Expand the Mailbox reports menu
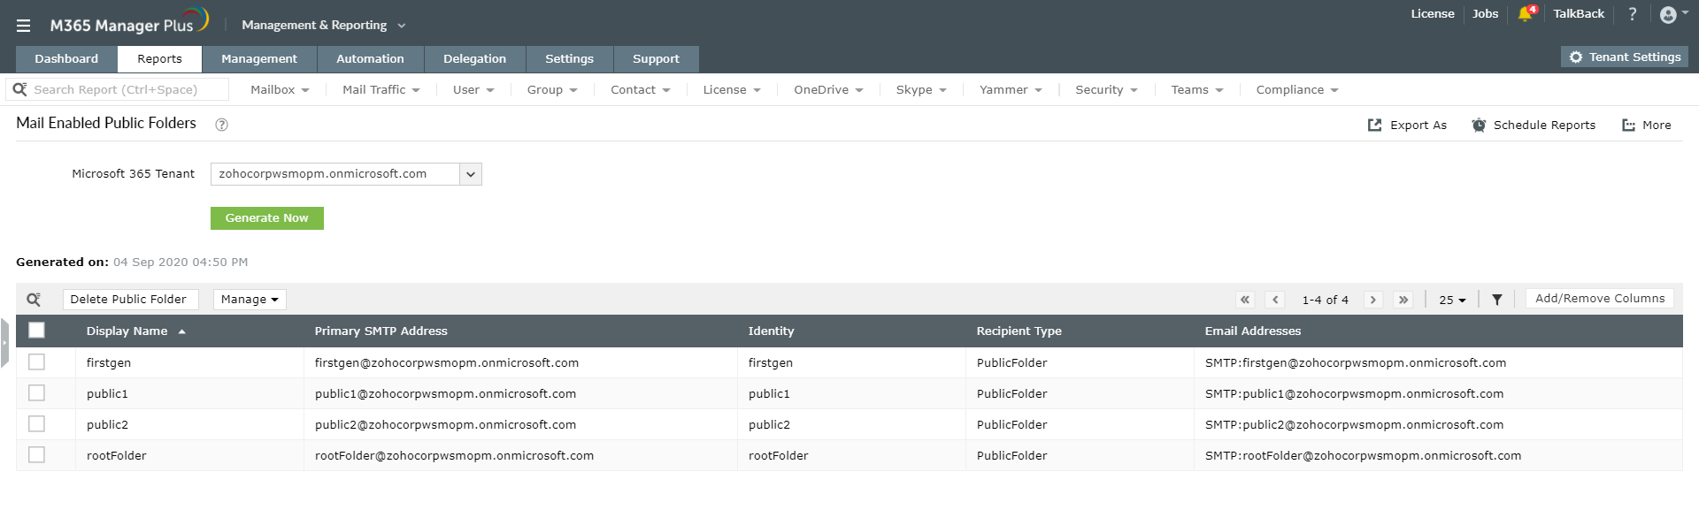 [x=280, y=90]
